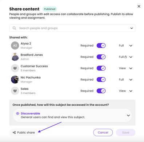Expand Alysa 2 Full permission dropdown

click(131, 46)
